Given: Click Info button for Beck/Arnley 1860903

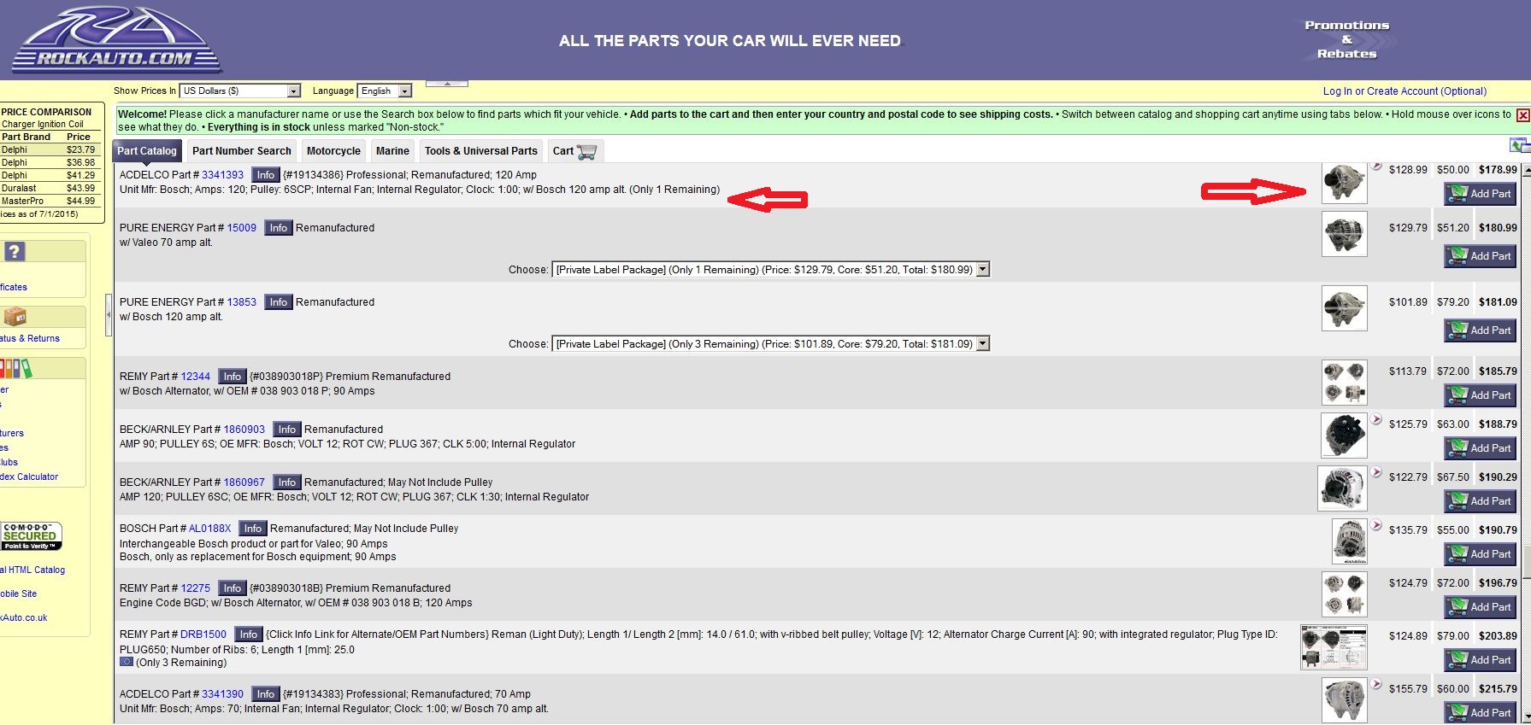Looking at the screenshot, I should (x=287, y=430).
